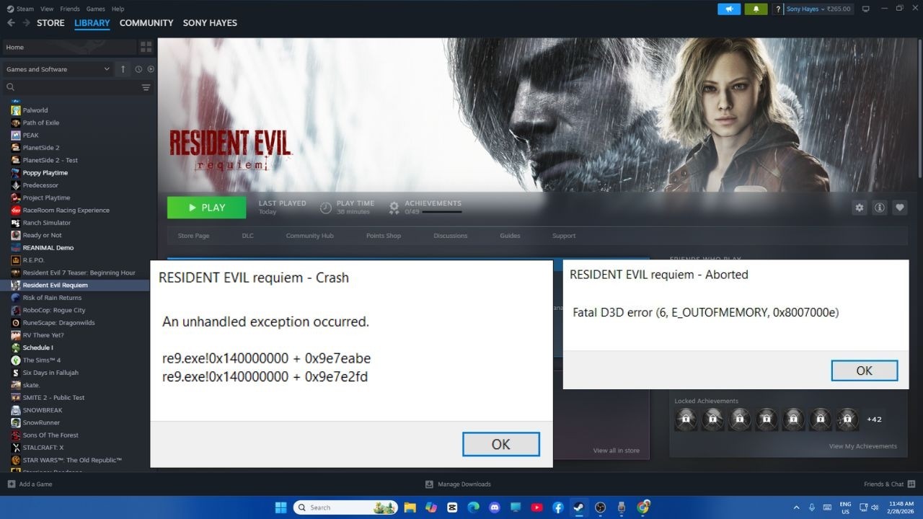Open game settings gear icon

(x=860, y=208)
